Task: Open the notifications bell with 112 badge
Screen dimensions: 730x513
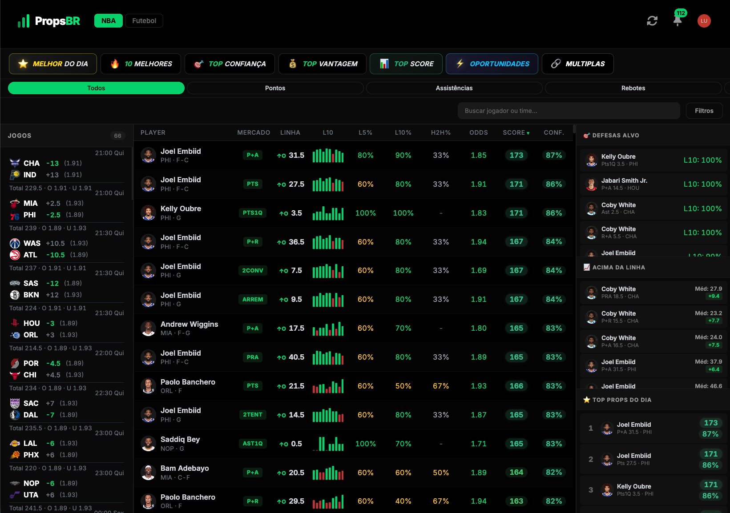Action: (x=678, y=20)
